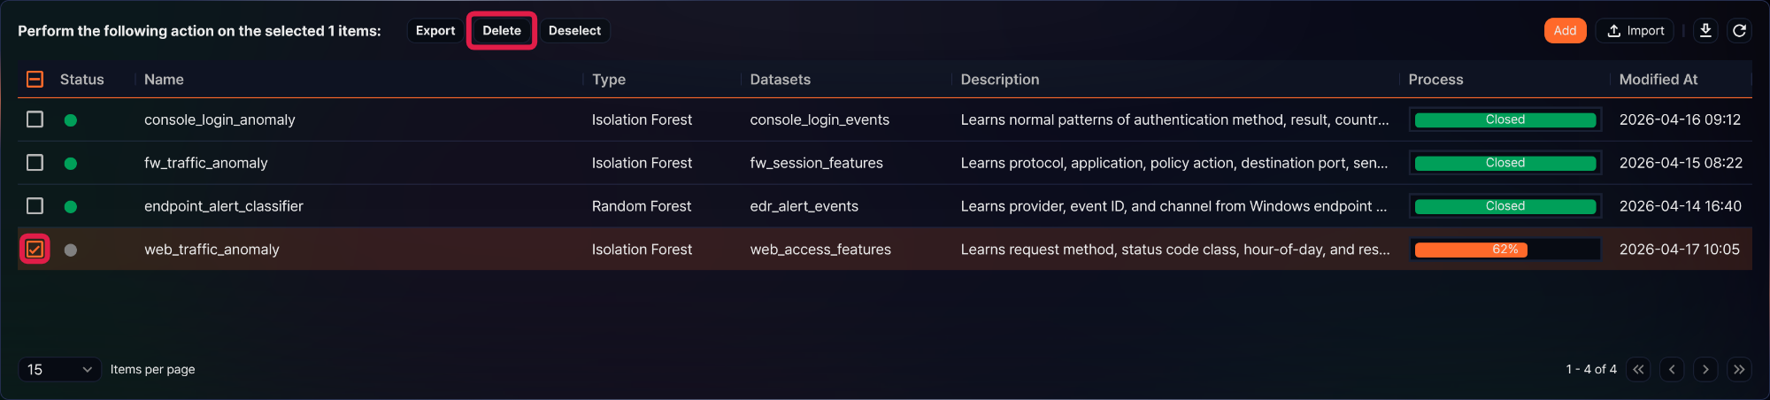Go to first page arrow
1770x400 pixels.
(1638, 370)
